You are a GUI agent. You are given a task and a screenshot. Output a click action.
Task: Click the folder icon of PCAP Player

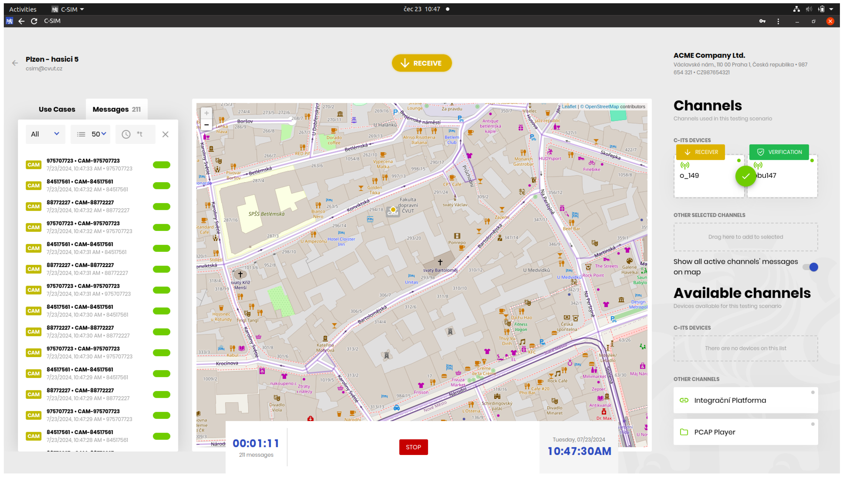point(684,432)
